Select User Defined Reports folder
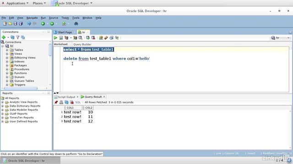Screen dimensions: 293x164 pos(23,122)
